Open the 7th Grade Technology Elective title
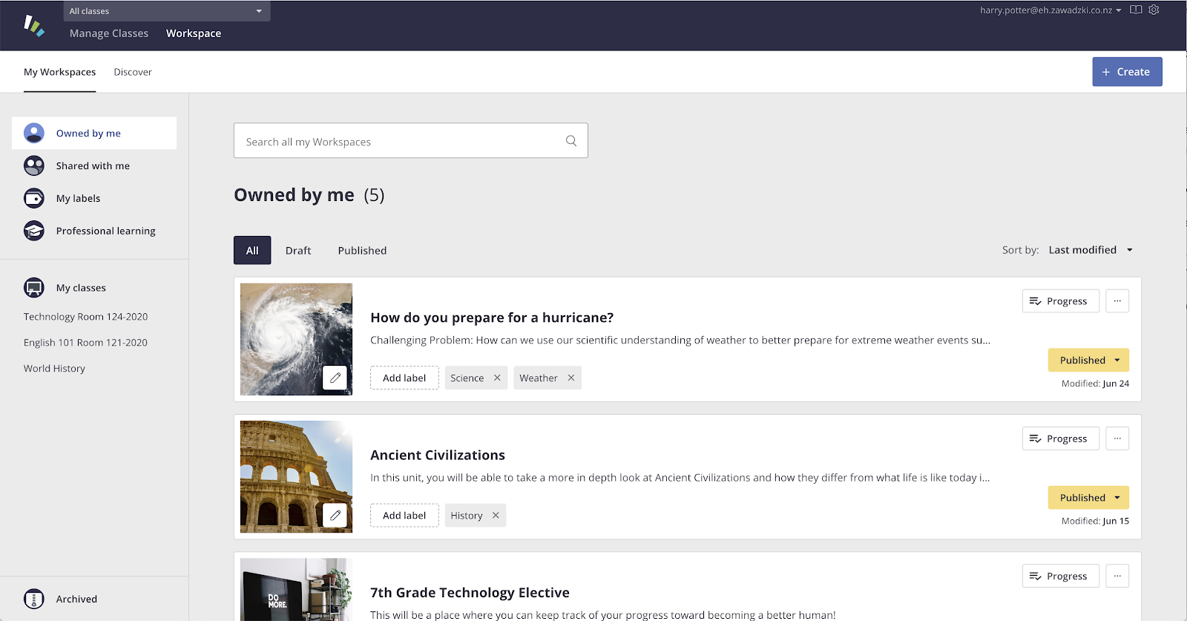The width and height of the screenshot is (1187, 621). [470, 592]
